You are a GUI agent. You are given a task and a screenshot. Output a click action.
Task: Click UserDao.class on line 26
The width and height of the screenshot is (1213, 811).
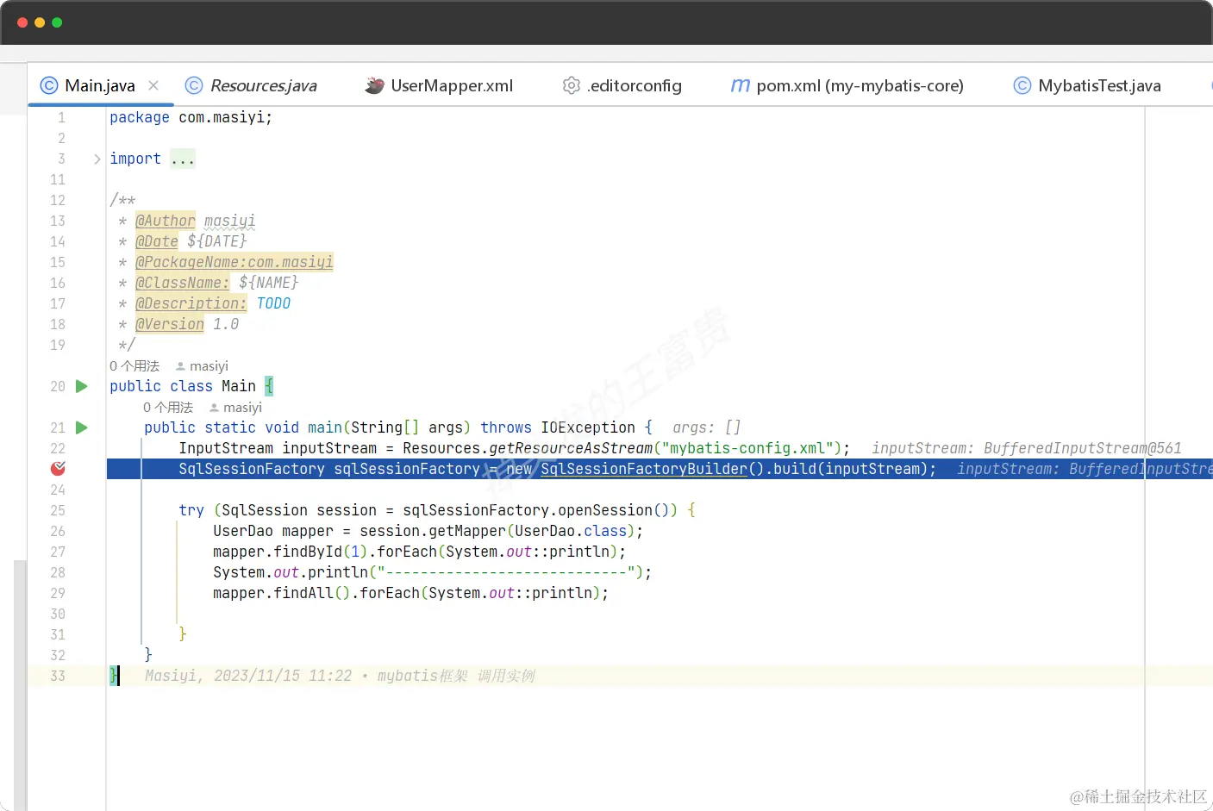coord(571,531)
